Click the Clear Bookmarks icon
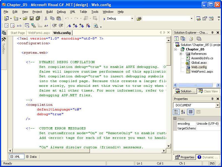The width and height of the screenshot is (222, 167). 88,26
